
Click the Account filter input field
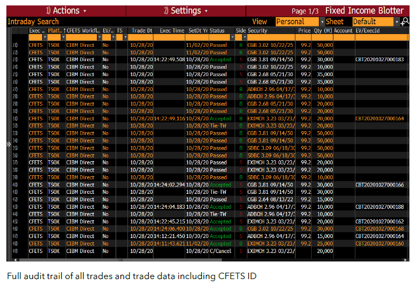click(344, 37)
